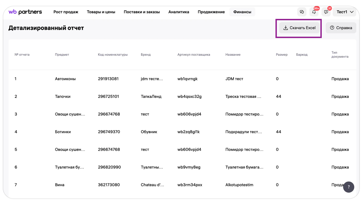
Task: Select the Автоиконы row in the table
Action: point(65,79)
